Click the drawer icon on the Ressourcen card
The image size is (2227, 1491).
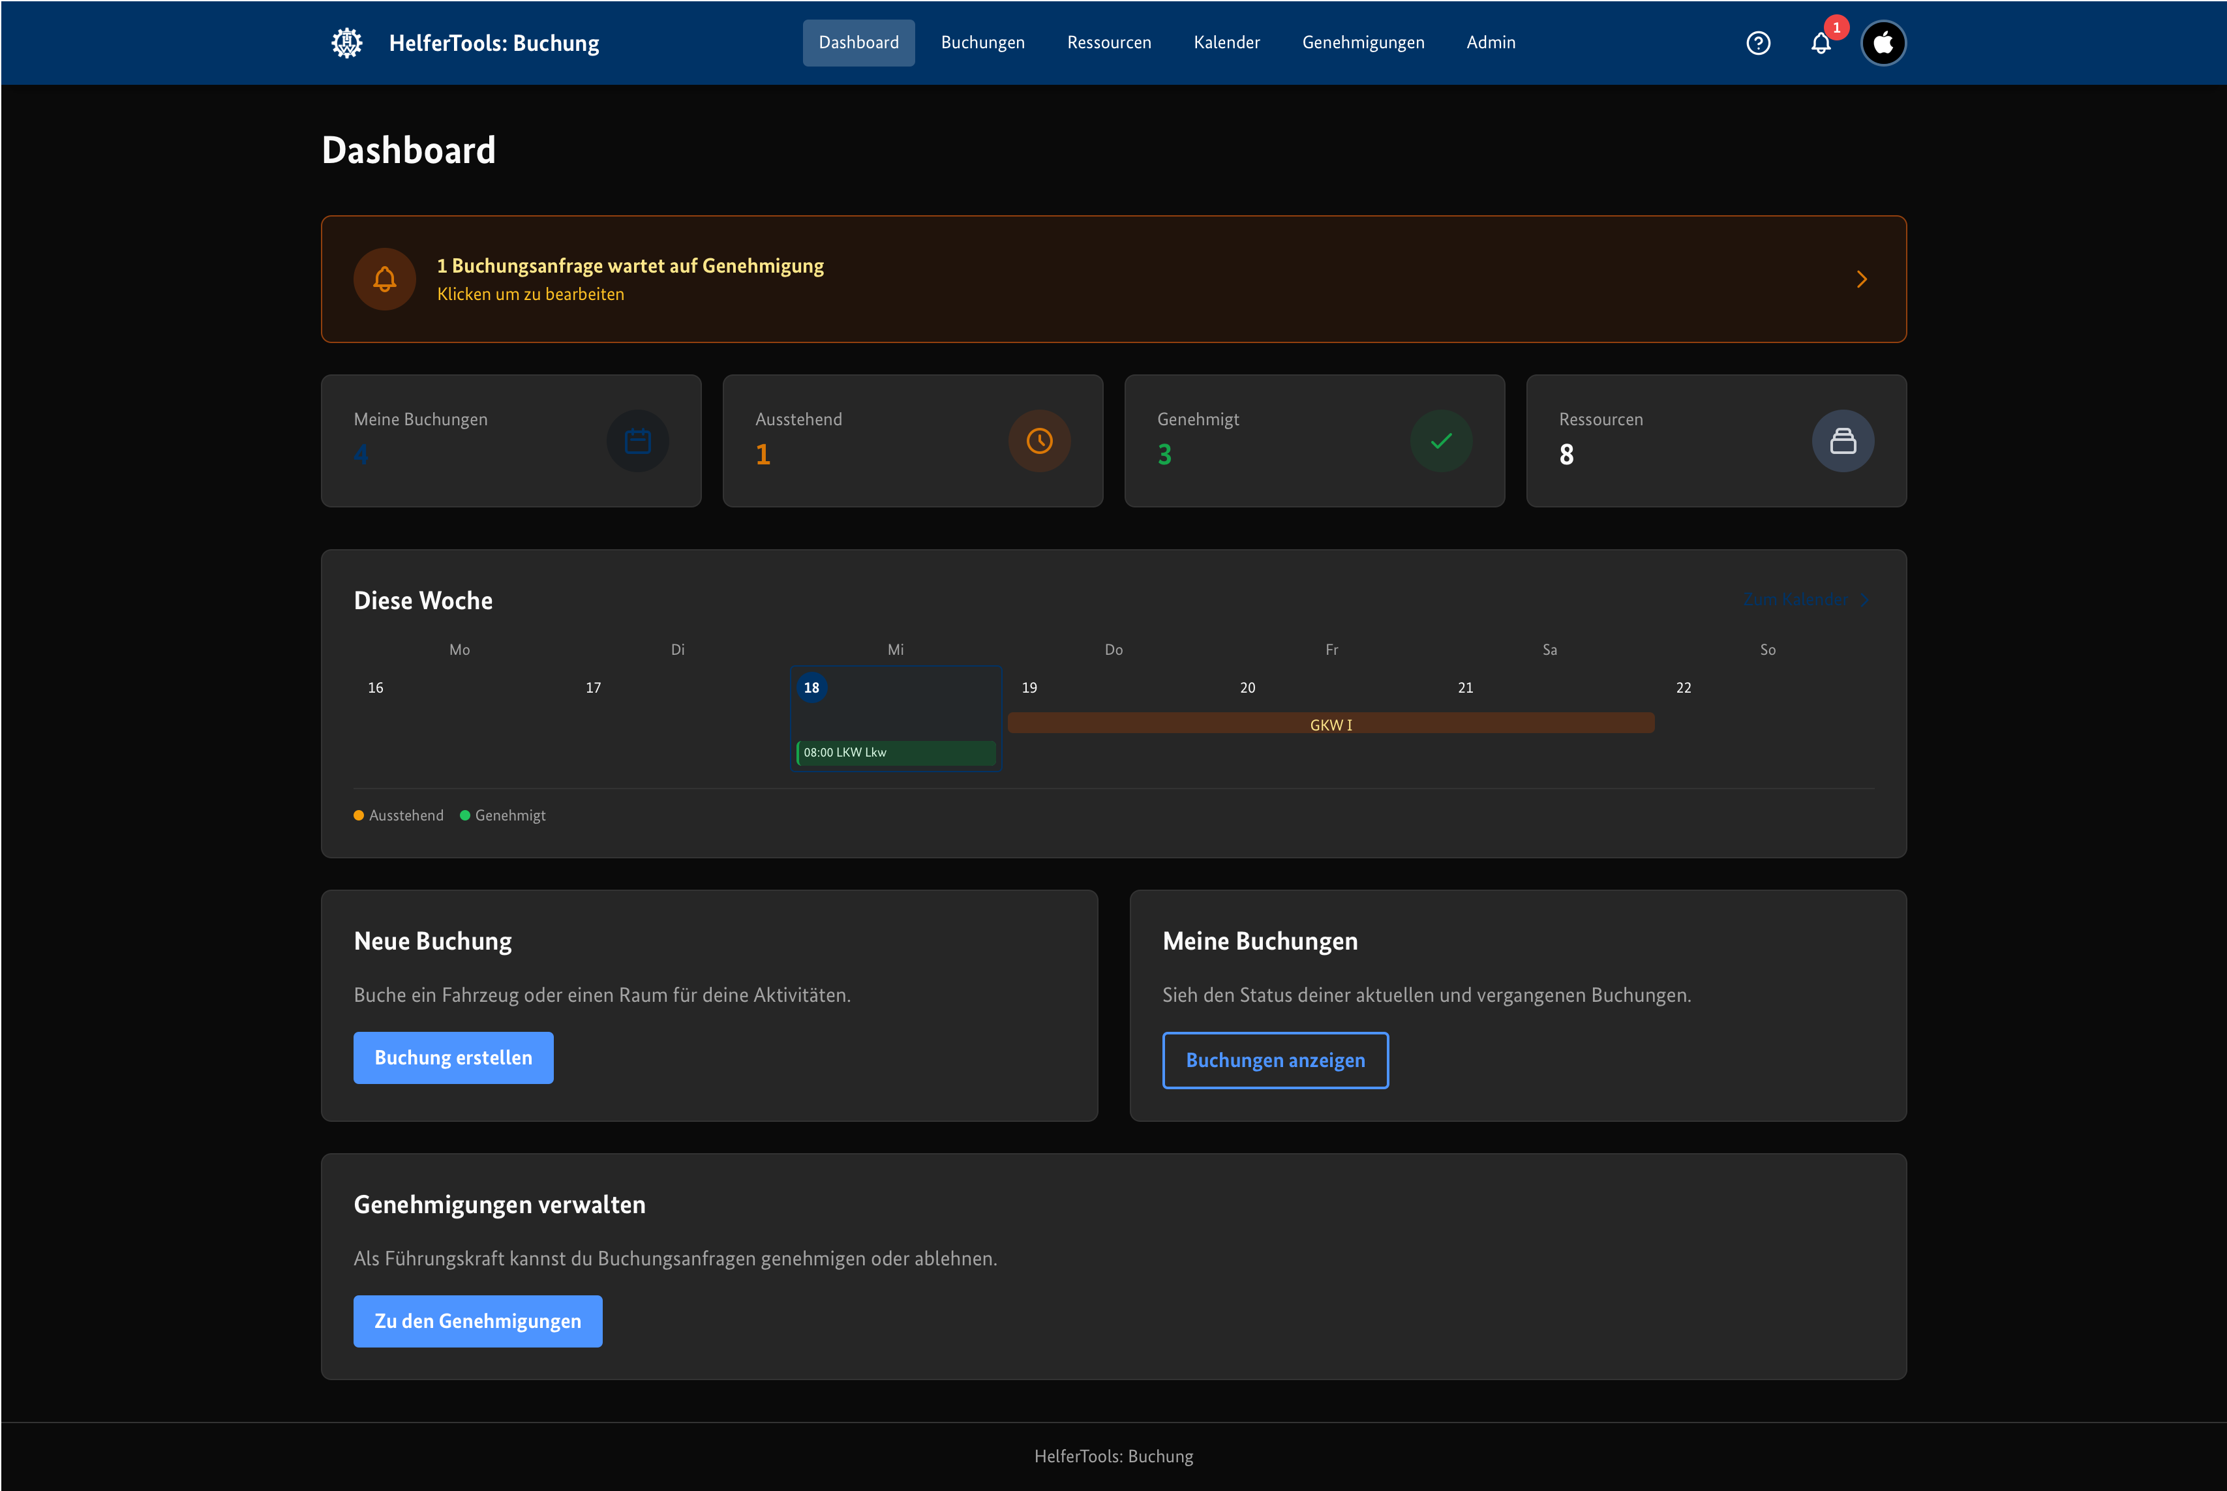tap(1843, 440)
